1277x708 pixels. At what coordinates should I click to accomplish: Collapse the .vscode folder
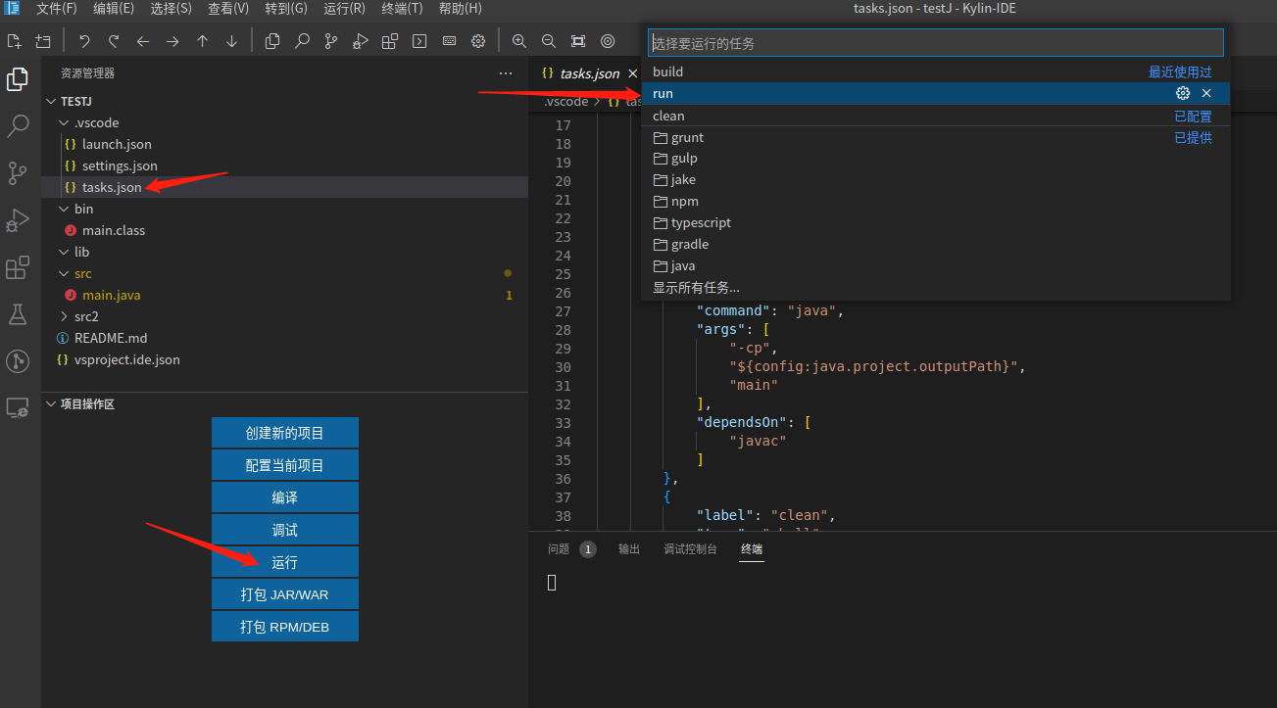[x=65, y=122]
